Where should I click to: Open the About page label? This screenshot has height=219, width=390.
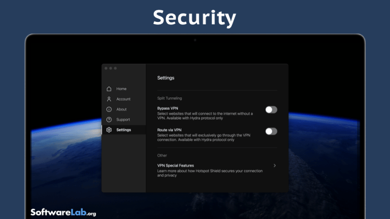pos(121,109)
